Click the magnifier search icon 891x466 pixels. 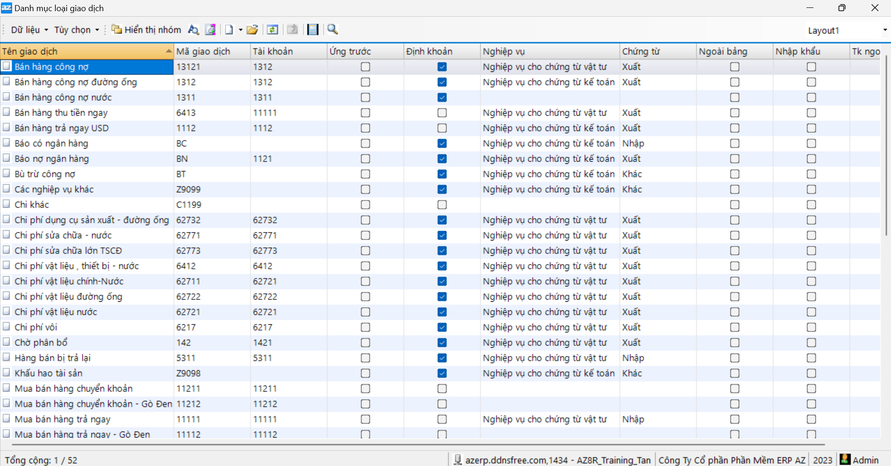pos(333,30)
